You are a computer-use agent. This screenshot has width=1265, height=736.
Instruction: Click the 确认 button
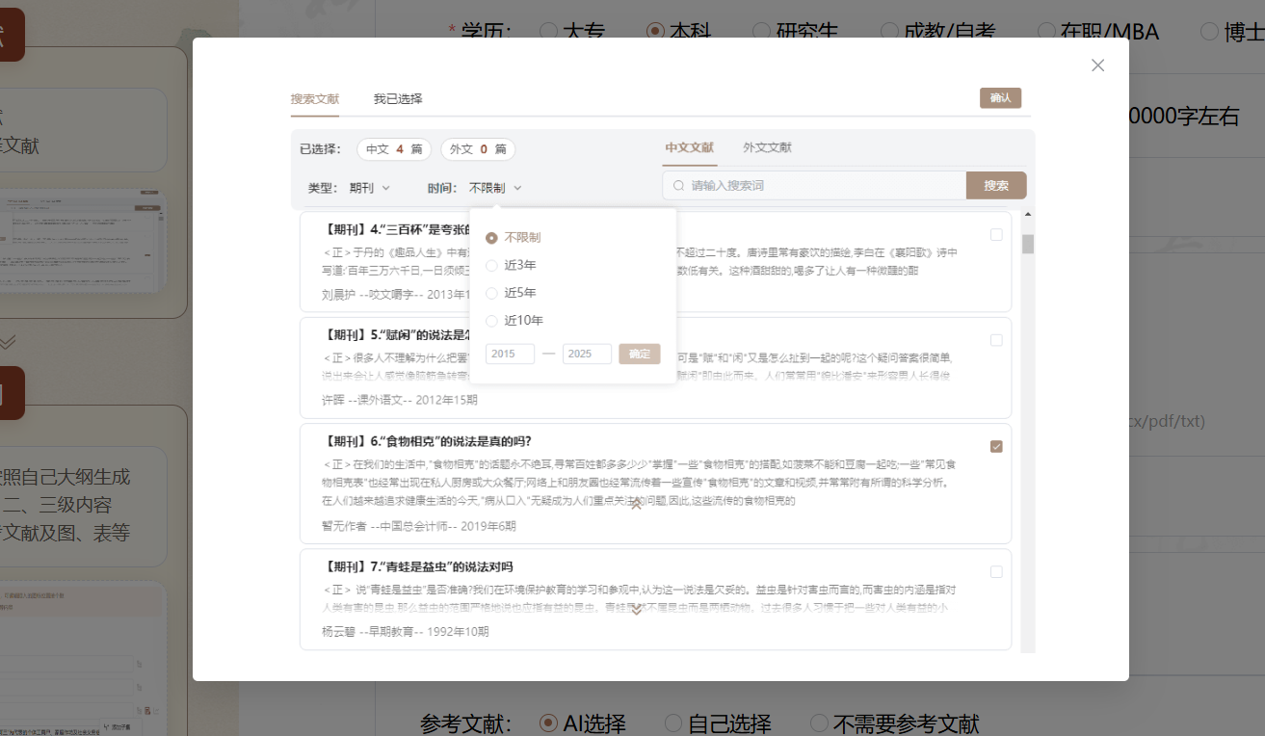pyautogui.click(x=1000, y=98)
